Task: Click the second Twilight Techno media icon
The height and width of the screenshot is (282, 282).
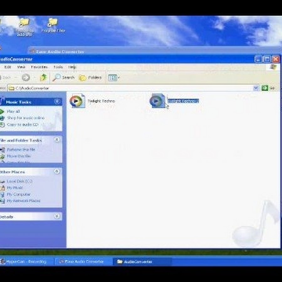Action: pos(157,101)
